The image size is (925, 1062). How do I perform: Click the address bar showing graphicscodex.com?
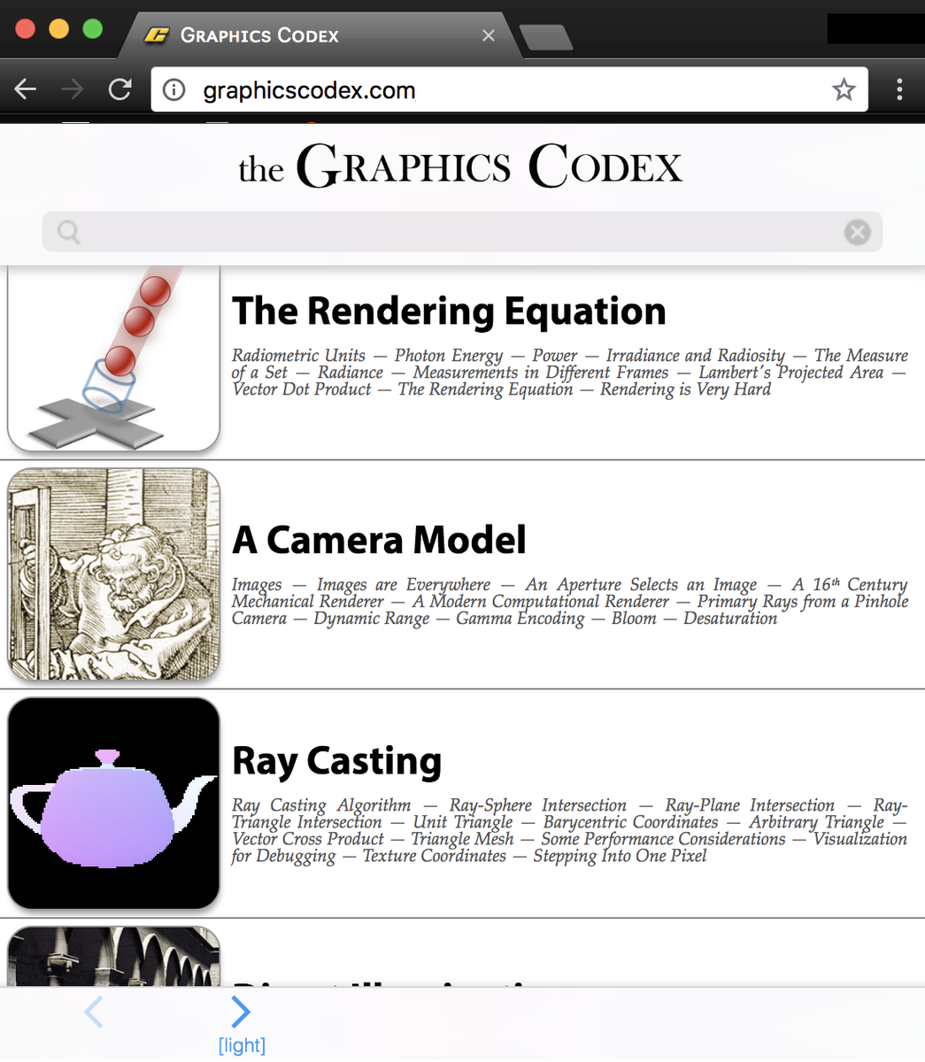509,90
